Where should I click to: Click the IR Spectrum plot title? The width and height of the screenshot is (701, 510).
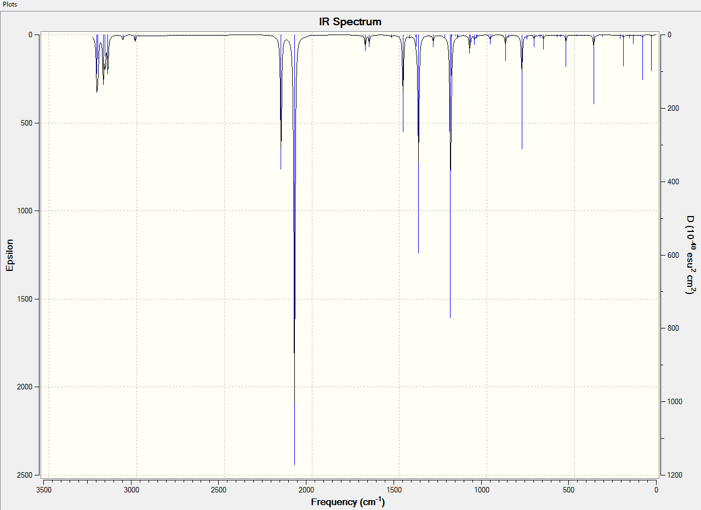point(350,22)
